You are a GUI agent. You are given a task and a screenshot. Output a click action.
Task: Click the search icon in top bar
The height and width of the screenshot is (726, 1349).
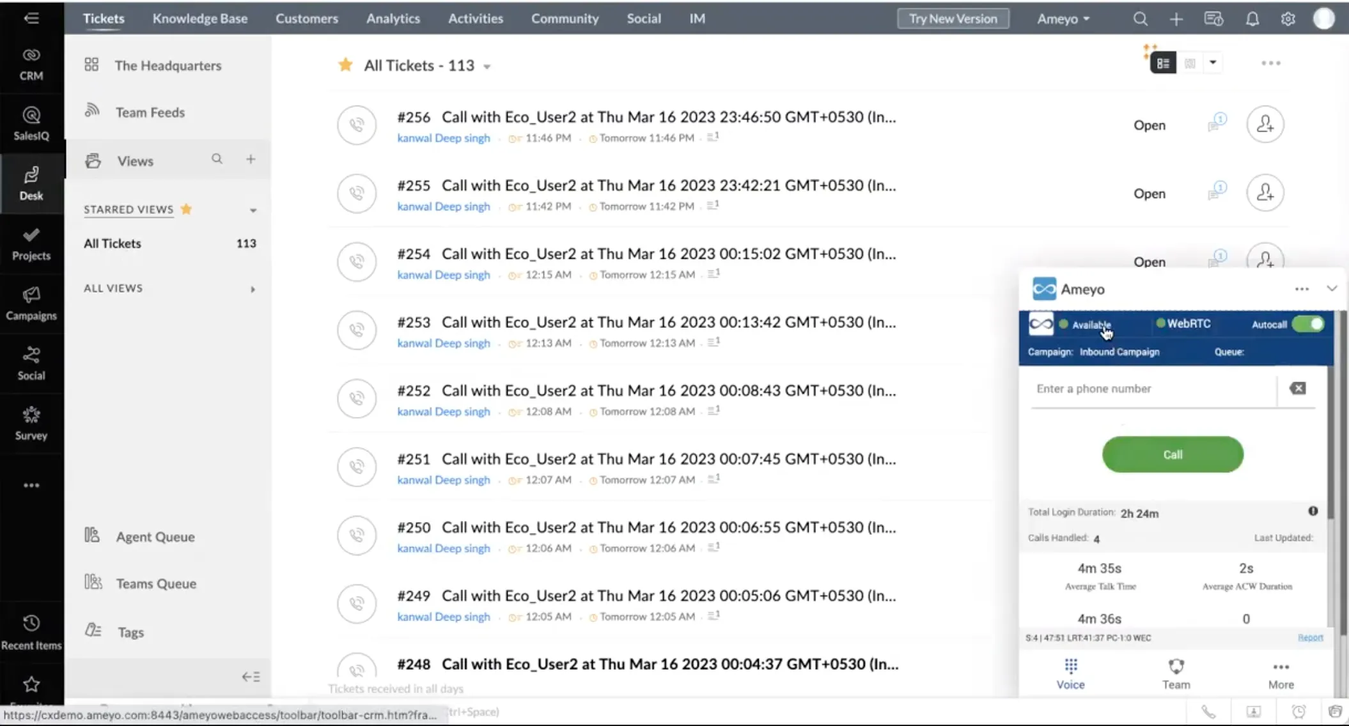coord(1140,19)
